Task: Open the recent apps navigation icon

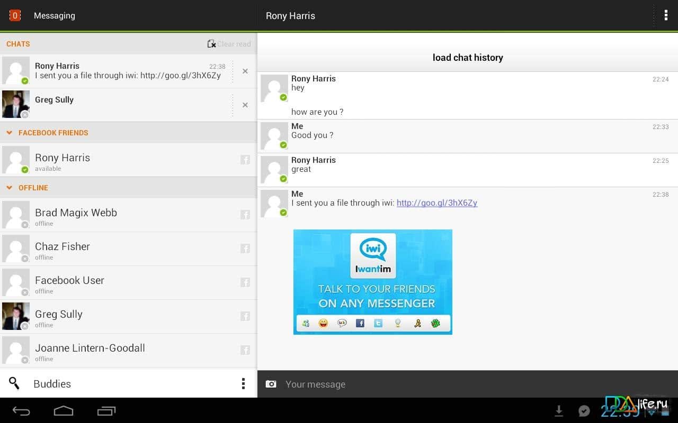Action: pos(106,411)
